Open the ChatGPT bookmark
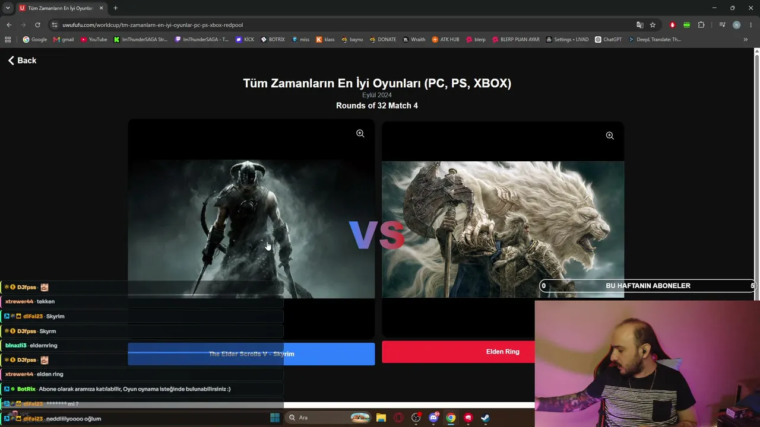This screenshot has width=760, height=427. [x=608, y=40]
